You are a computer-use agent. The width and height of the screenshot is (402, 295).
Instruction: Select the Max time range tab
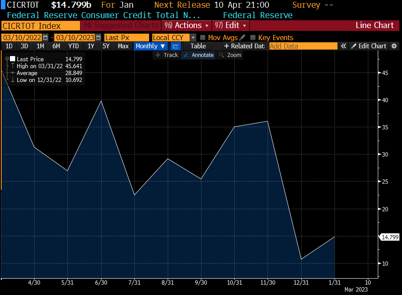point(123,46)
